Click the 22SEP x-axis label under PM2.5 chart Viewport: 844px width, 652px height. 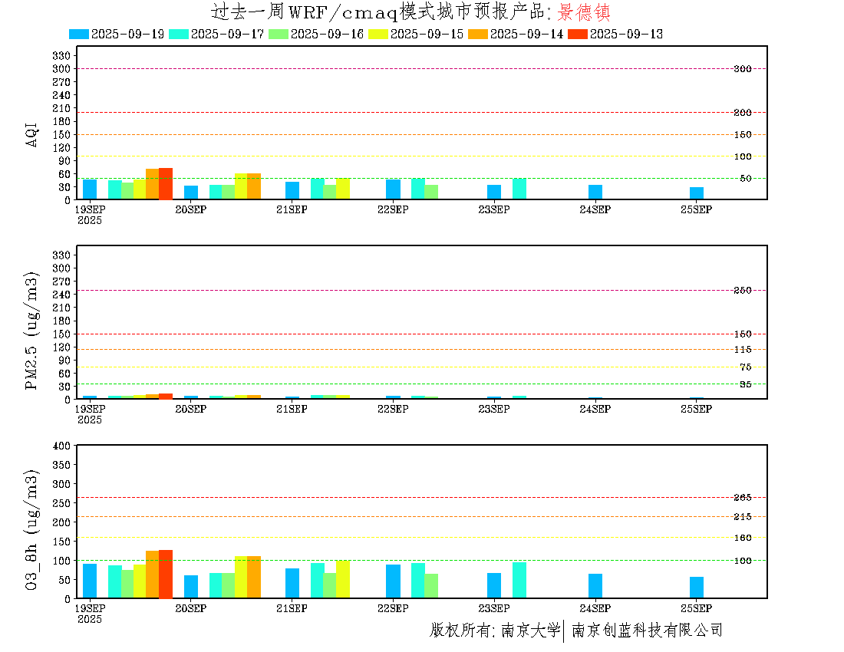coord(393,410)
